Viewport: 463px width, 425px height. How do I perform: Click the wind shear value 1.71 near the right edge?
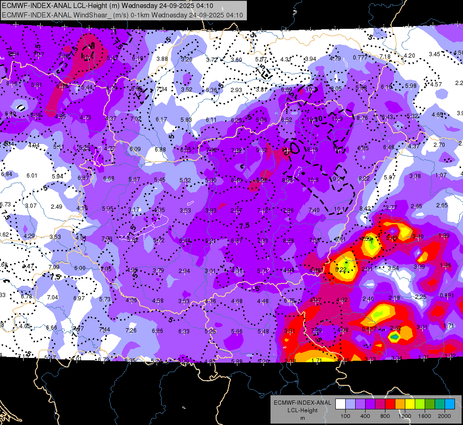point(449,326)
